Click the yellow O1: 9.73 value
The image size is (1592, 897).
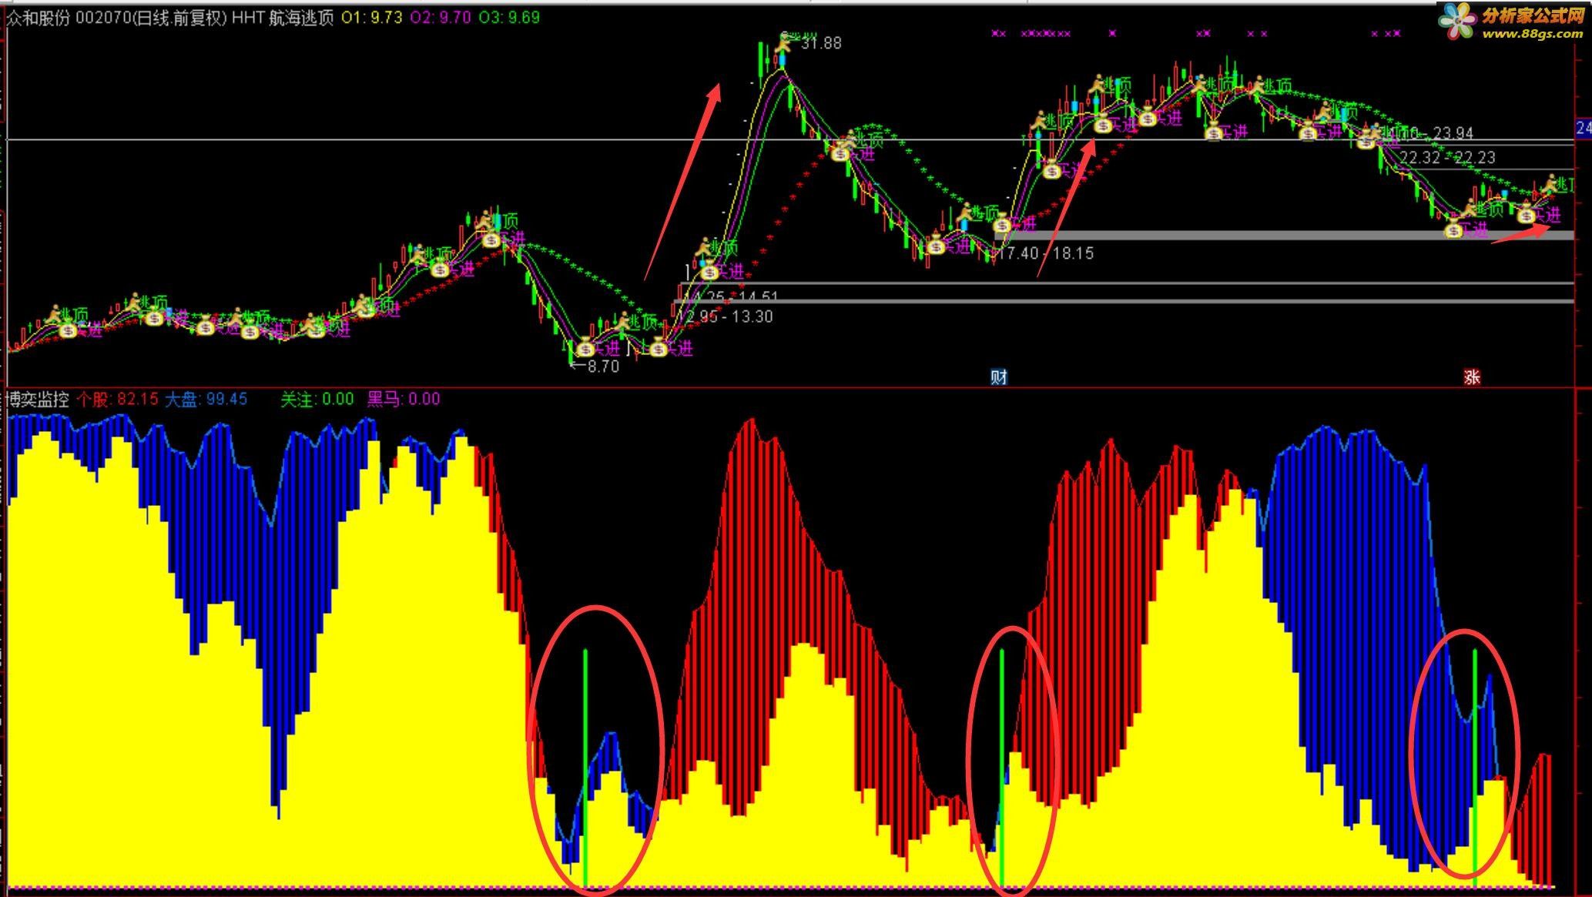click(372, 18)
